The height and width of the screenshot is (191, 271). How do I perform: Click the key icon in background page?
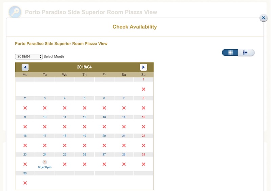click(15, 12)
